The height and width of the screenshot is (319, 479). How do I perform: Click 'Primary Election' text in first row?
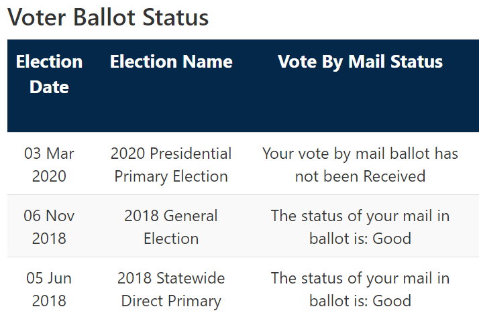pyautogui.click(x=171, y=176)
